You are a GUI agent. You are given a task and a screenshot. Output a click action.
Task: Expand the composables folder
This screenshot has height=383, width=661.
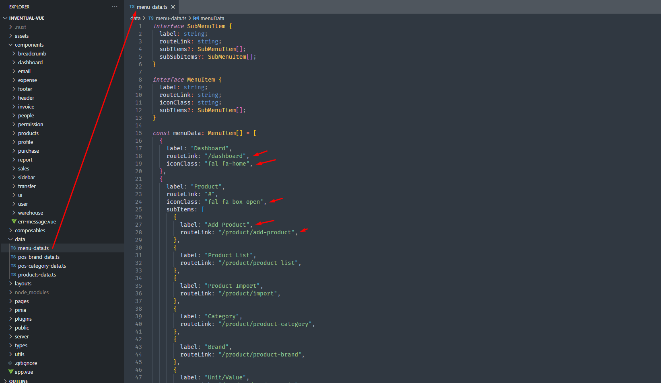(x=30, y=230)
